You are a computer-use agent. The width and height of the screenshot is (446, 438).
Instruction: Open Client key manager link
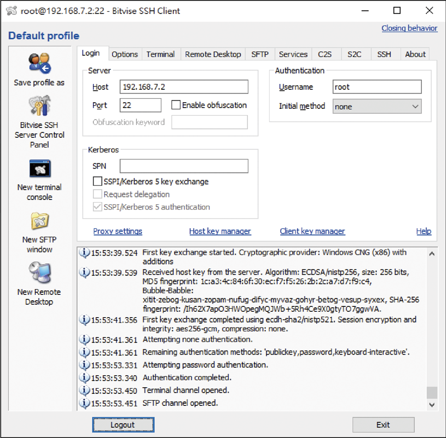[312, 231]
